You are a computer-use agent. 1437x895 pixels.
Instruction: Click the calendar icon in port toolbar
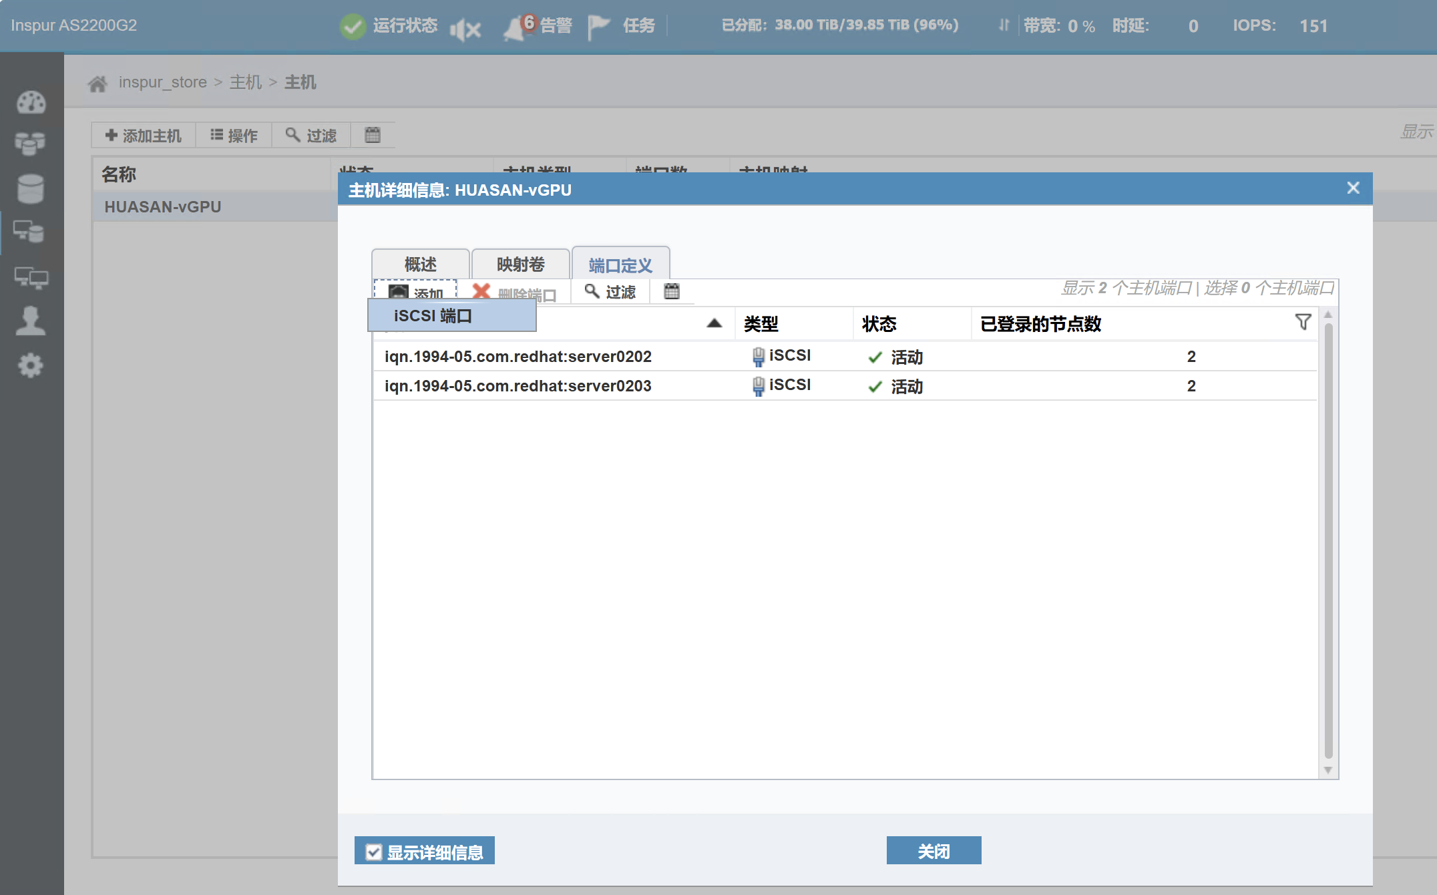(672, 291)
